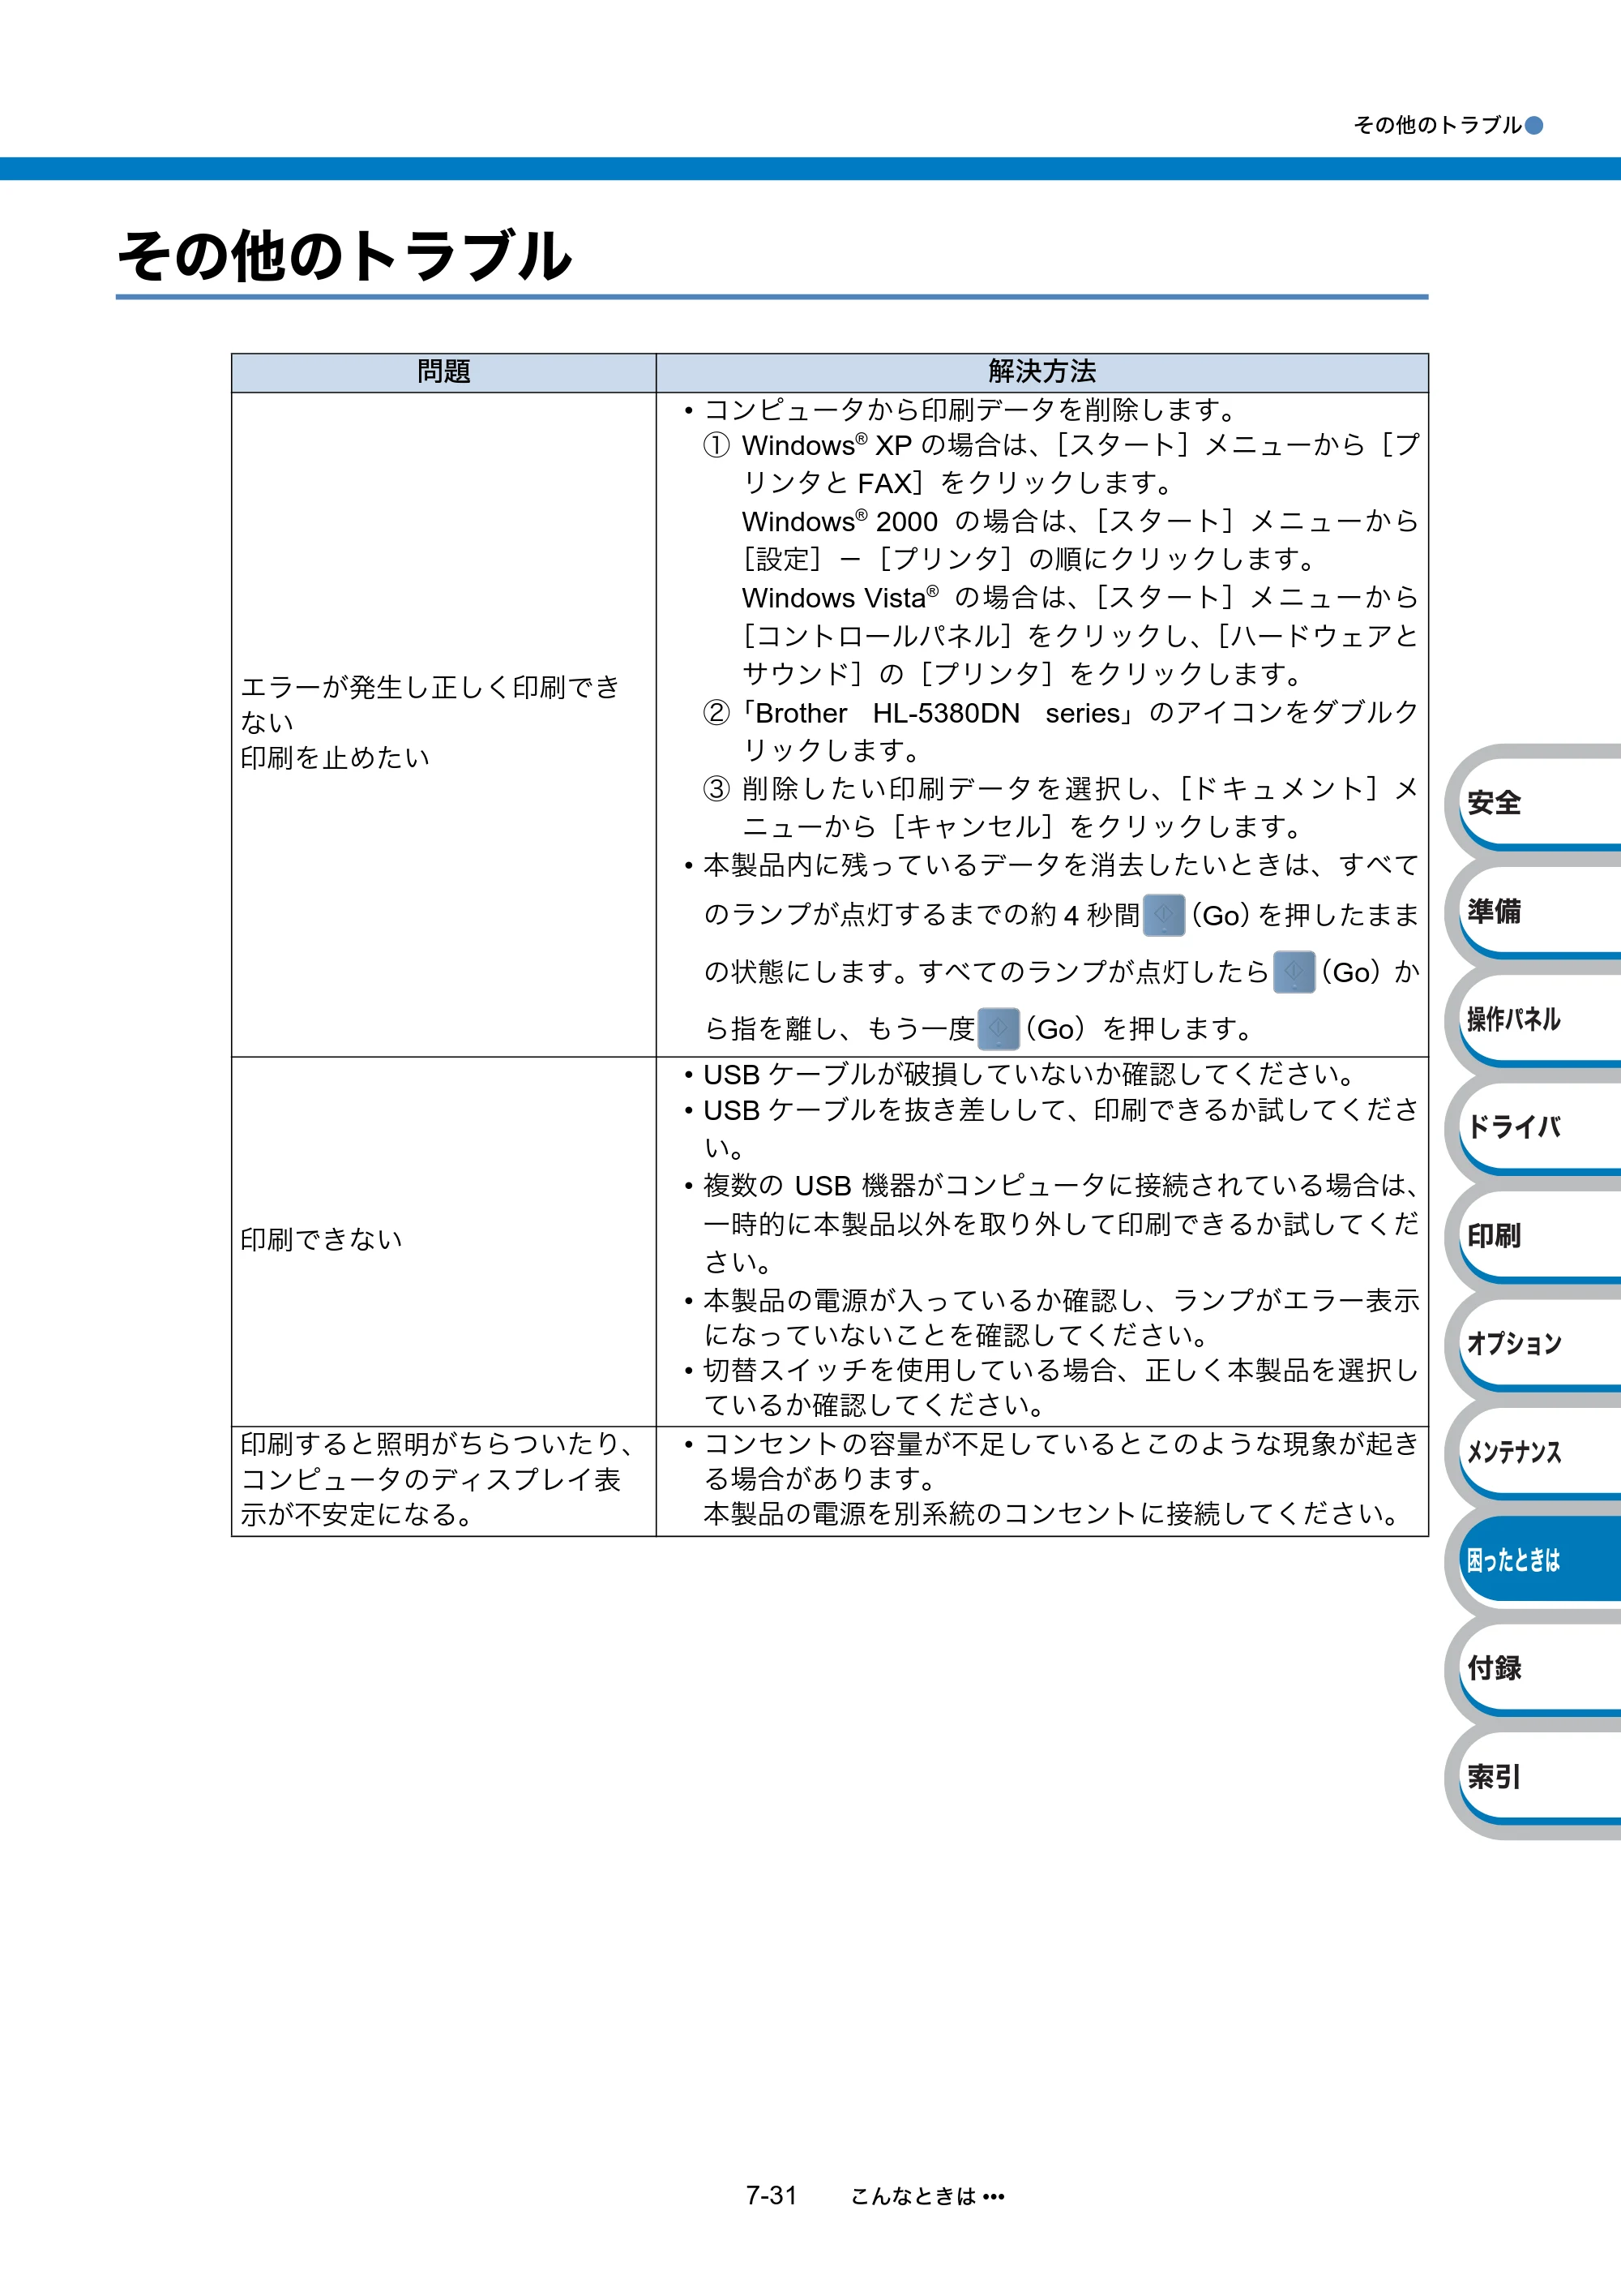Click the Brother HL-5380DN series step text
This screenshot has width=1621, height=2296.
click(x=1060, y=731)
